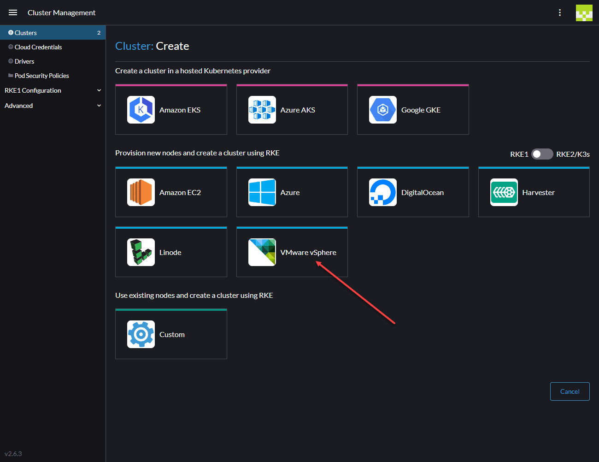Choose the Amazon EC2 label
This screenshot has width=599, height=462.
point(180,192)
